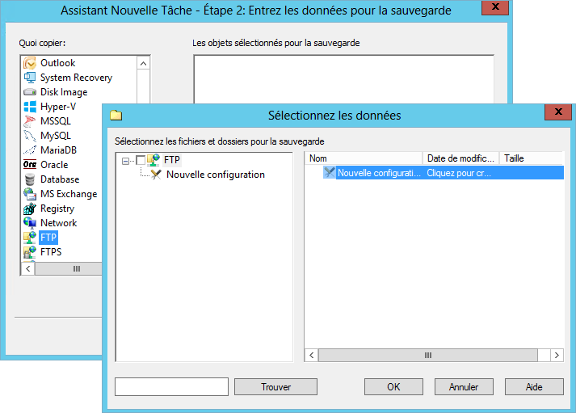Select the Network plugin icon
The image size is (576, 413).
[30, 223]
